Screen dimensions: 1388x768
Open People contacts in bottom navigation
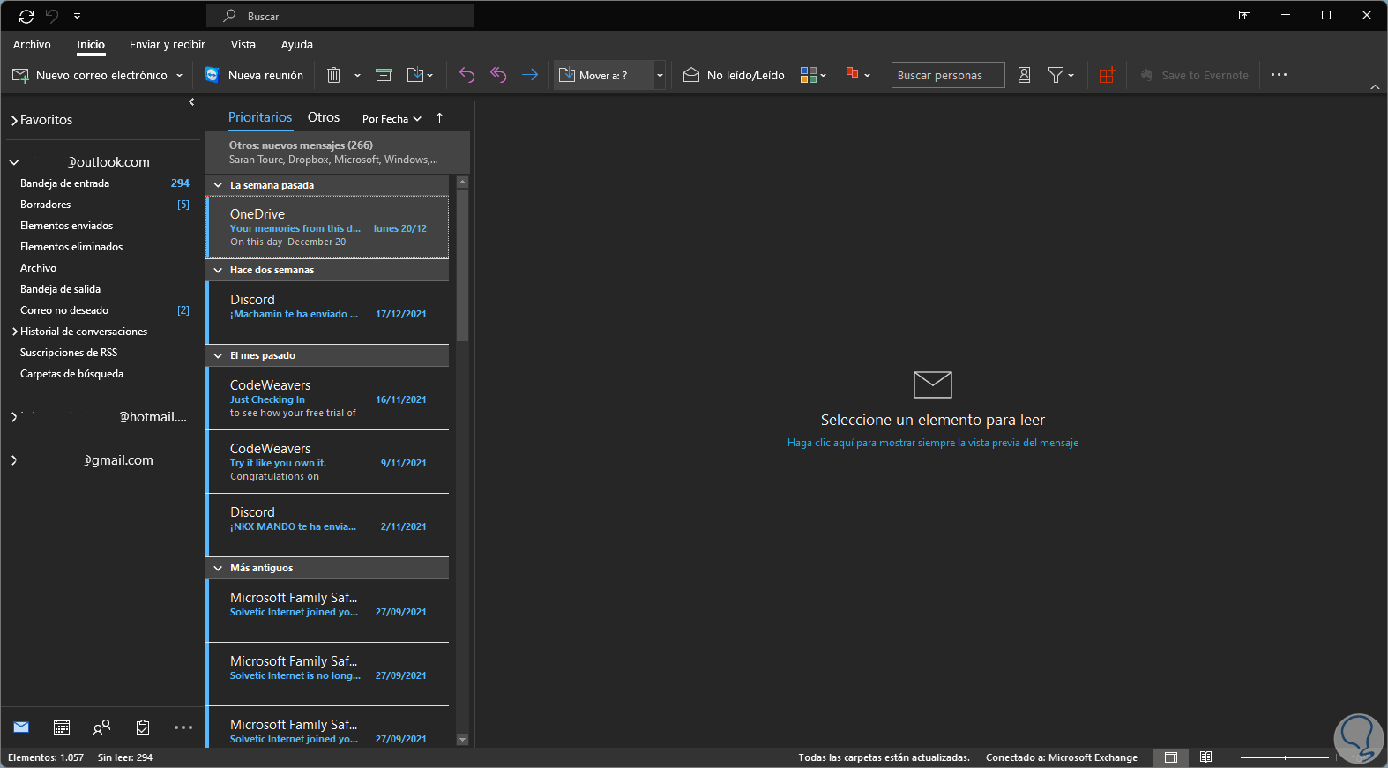point(102,727)
